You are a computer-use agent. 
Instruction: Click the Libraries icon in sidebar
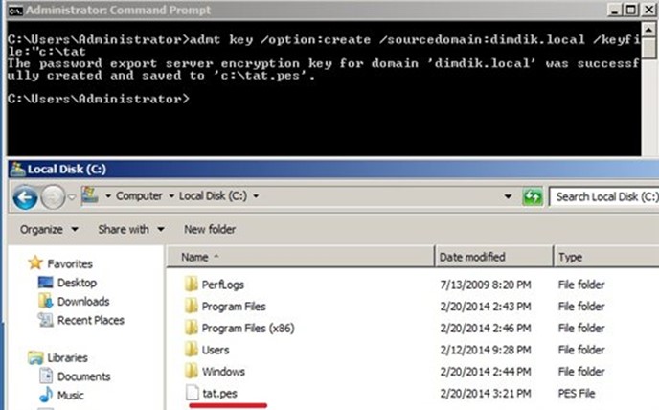point(35,357)
